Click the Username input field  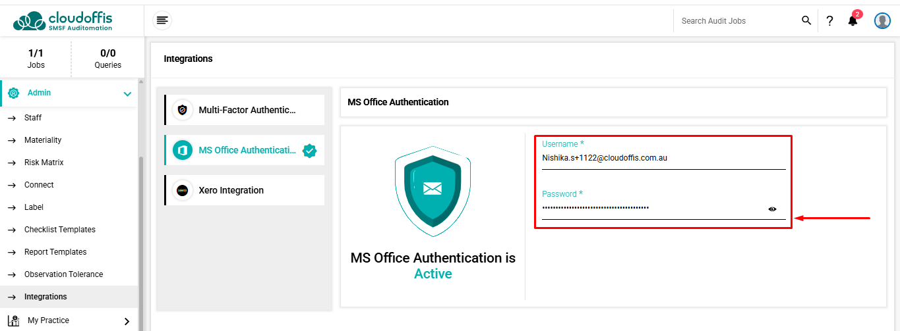point(663,158)
